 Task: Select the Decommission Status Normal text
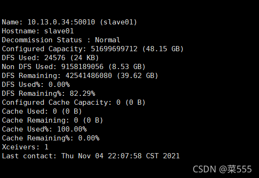(x=61, y=40)
